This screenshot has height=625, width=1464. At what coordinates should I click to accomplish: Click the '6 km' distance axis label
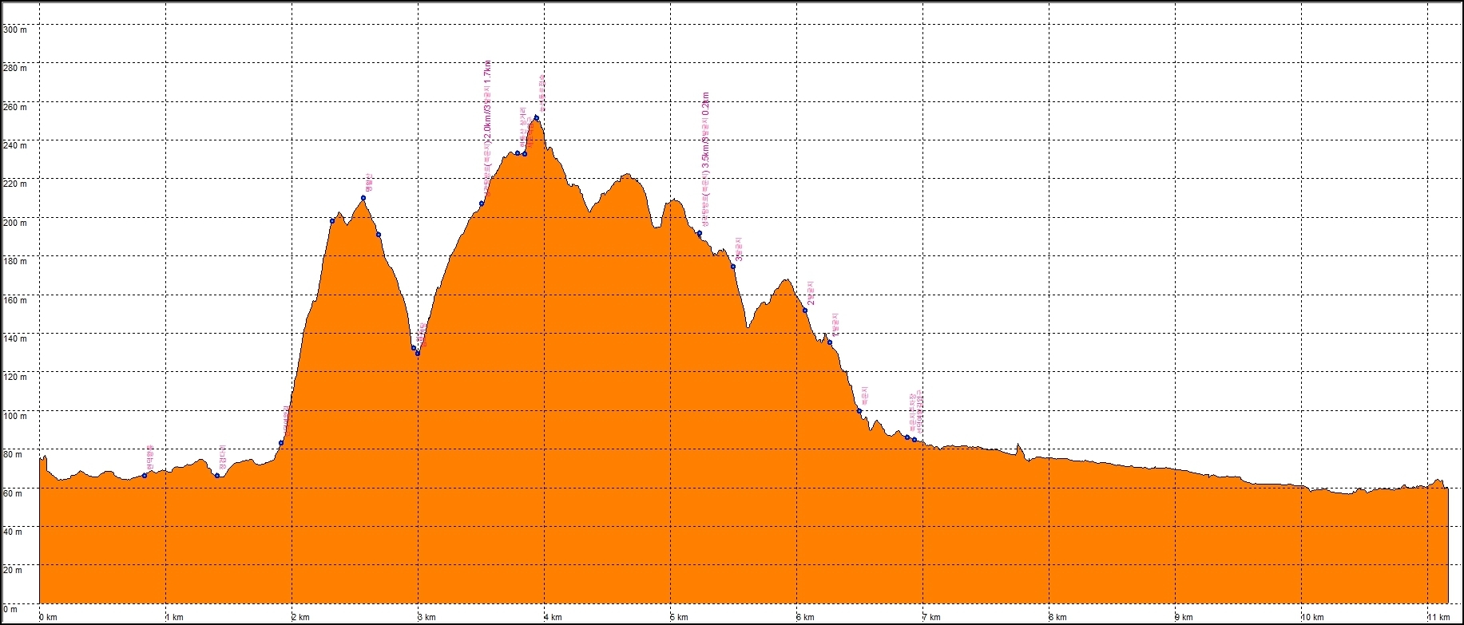[806, 617]
